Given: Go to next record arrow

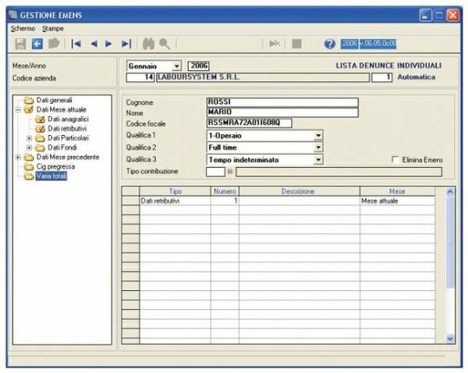Looking at the screenshot, I should pyautogui.click(x=108, y=44).
